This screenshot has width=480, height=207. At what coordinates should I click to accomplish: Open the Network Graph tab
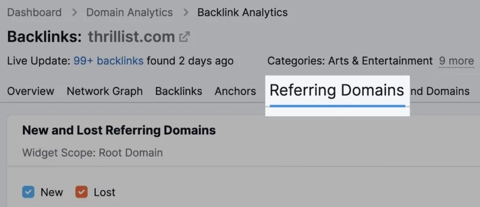105,91
